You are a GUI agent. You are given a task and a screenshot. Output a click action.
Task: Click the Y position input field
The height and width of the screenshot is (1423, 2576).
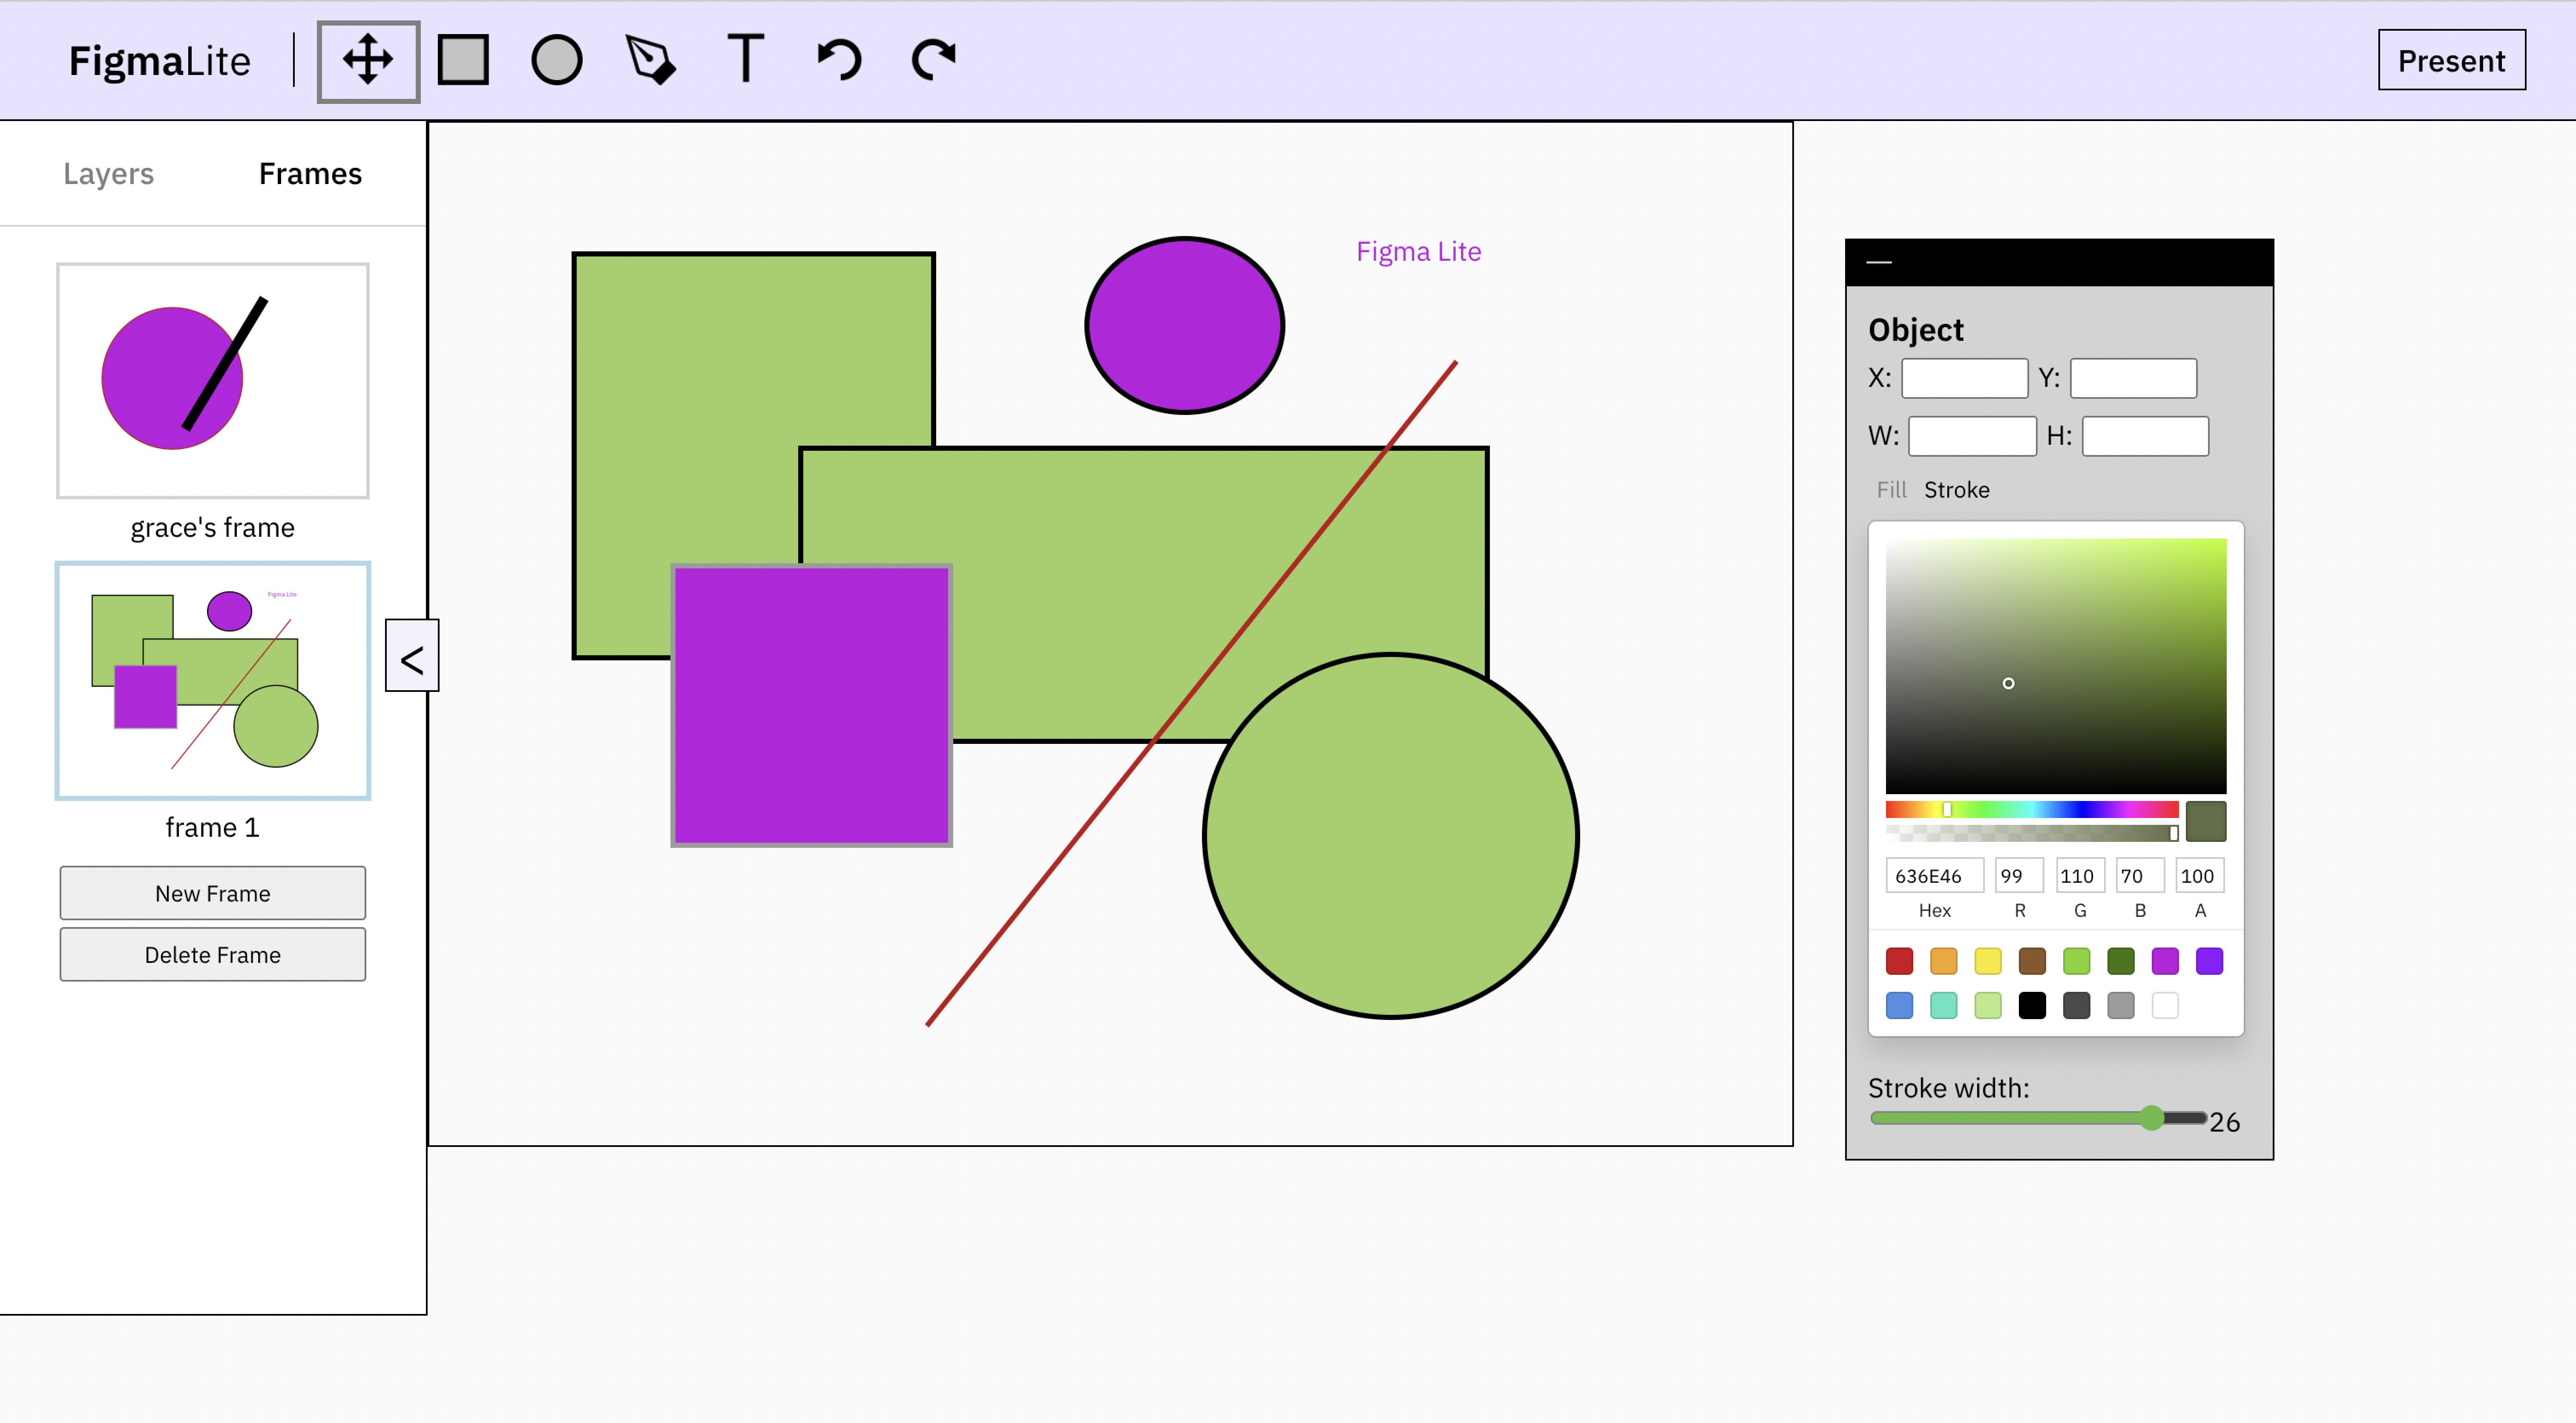tap(2133, 378)
